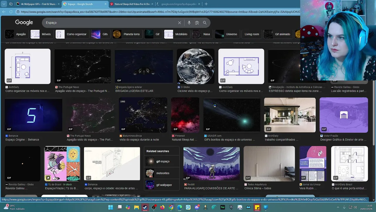Open the red nebula Pinterest thumbnail
The width and height of the screenshot is (376, 212).
tap(185, 115)
